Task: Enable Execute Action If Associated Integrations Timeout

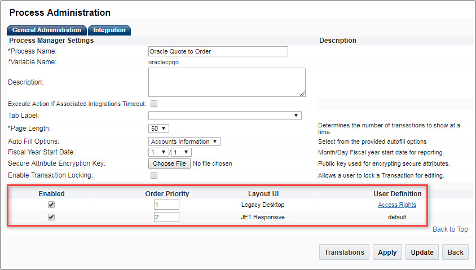Action: (154, 104)
